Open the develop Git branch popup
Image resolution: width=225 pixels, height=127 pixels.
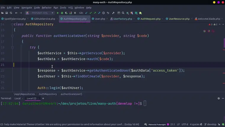210,124
